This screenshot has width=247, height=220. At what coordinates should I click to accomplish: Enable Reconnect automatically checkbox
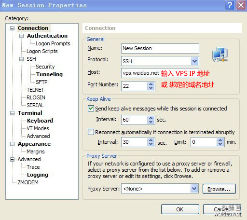[x=91, y=132]
